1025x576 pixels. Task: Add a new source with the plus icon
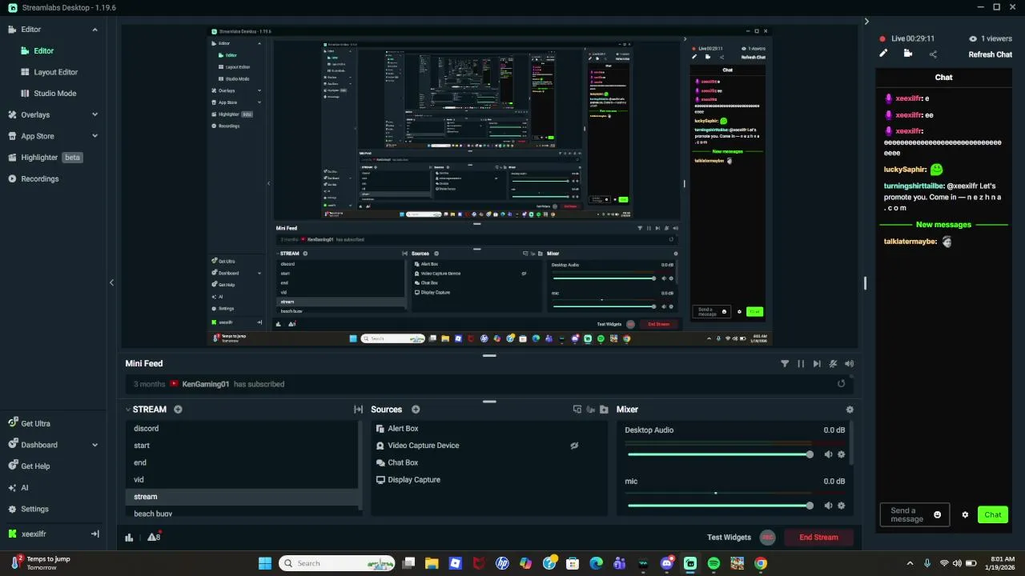pyautogui.click(x=416, y=410)
